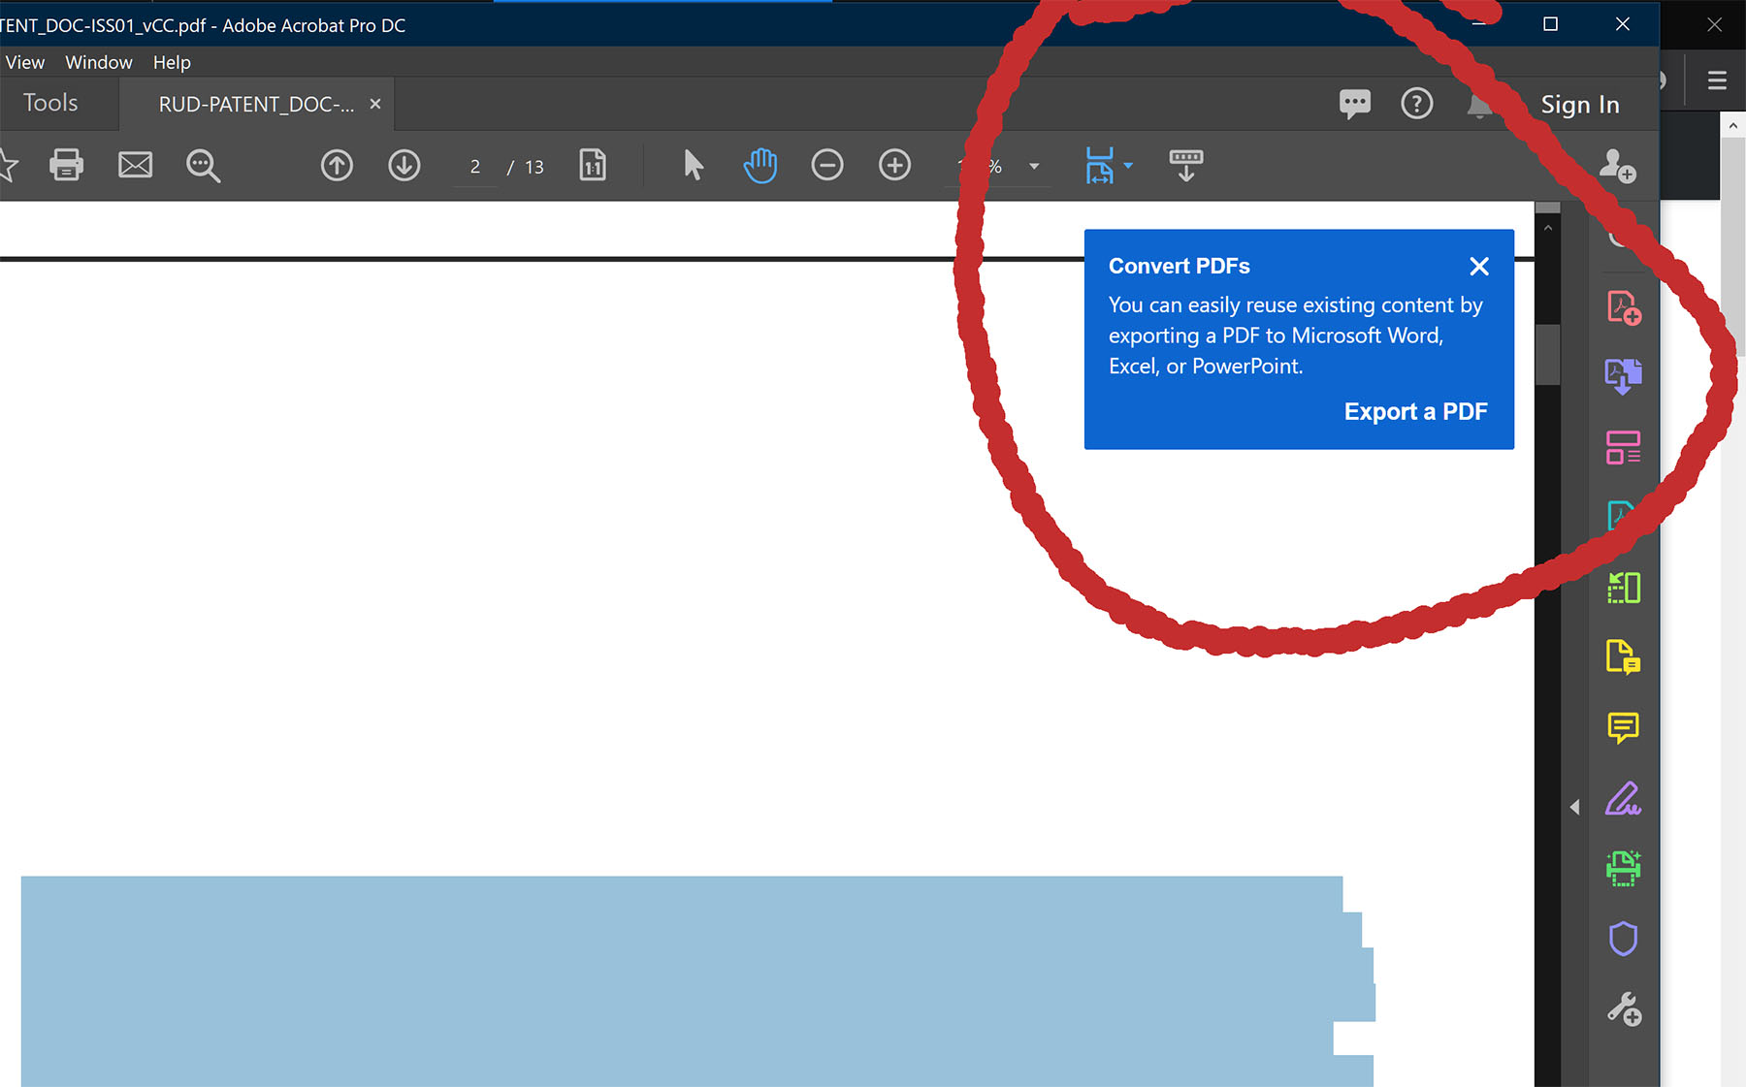
Task: Open the Comment tool
Action: coord(1624,728)
